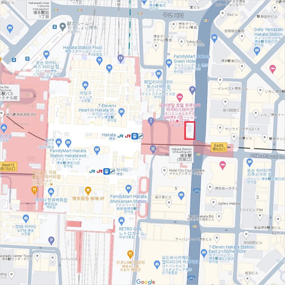Click the 하카타 한큐백화점 shopping bag icon

pyautogui.click(x=51, y=192)
